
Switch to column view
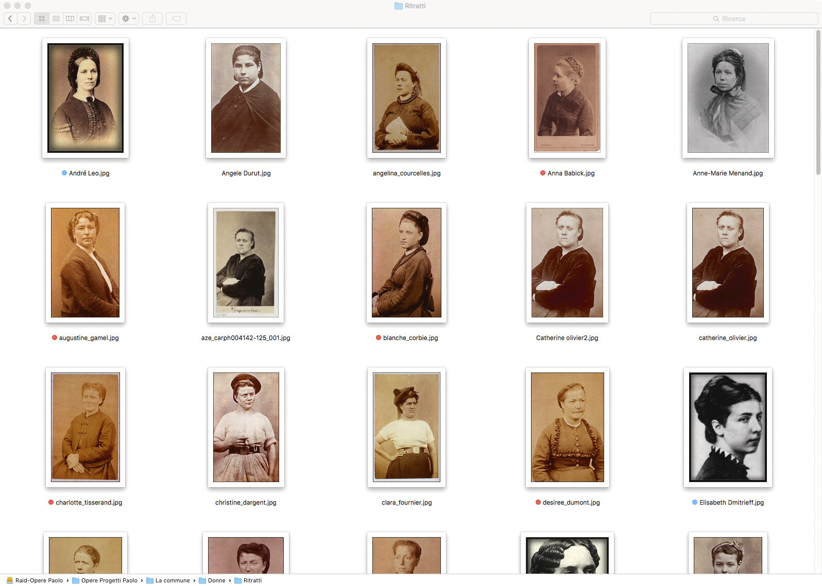pyautogui.click(x=70, y=19)
